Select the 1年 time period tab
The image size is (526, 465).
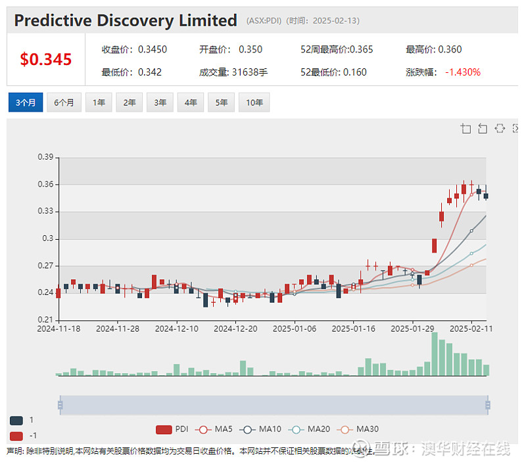pos(99,102)
